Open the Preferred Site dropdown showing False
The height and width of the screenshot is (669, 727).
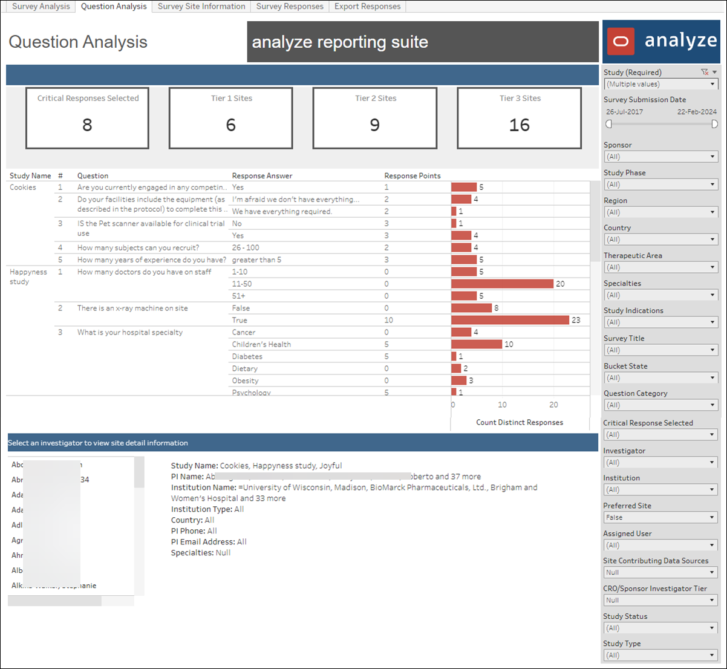pos(661,518)
